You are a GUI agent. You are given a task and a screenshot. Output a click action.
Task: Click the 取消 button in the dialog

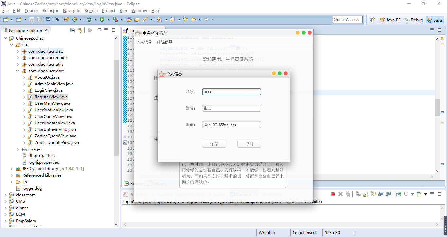coord(249,144)
